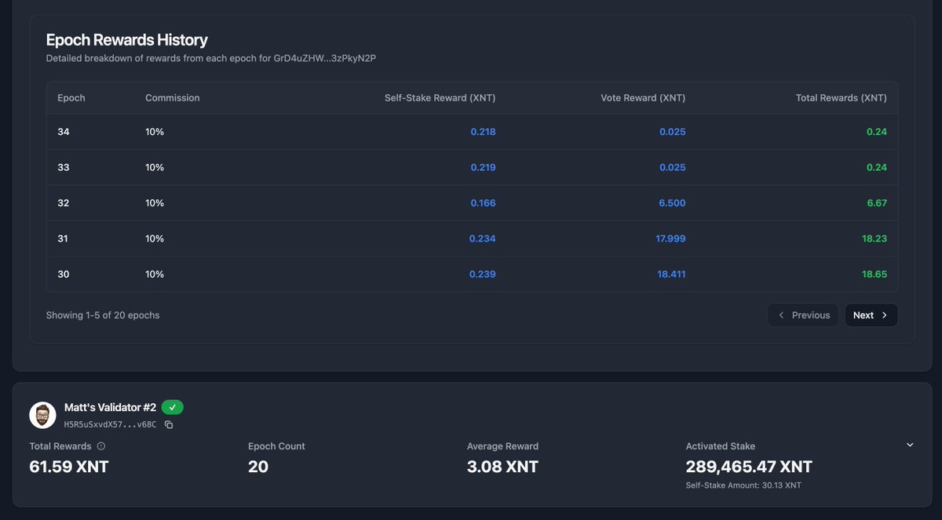Click the Self-Stake Amount: 30.13 XNT text

(743, 485)
